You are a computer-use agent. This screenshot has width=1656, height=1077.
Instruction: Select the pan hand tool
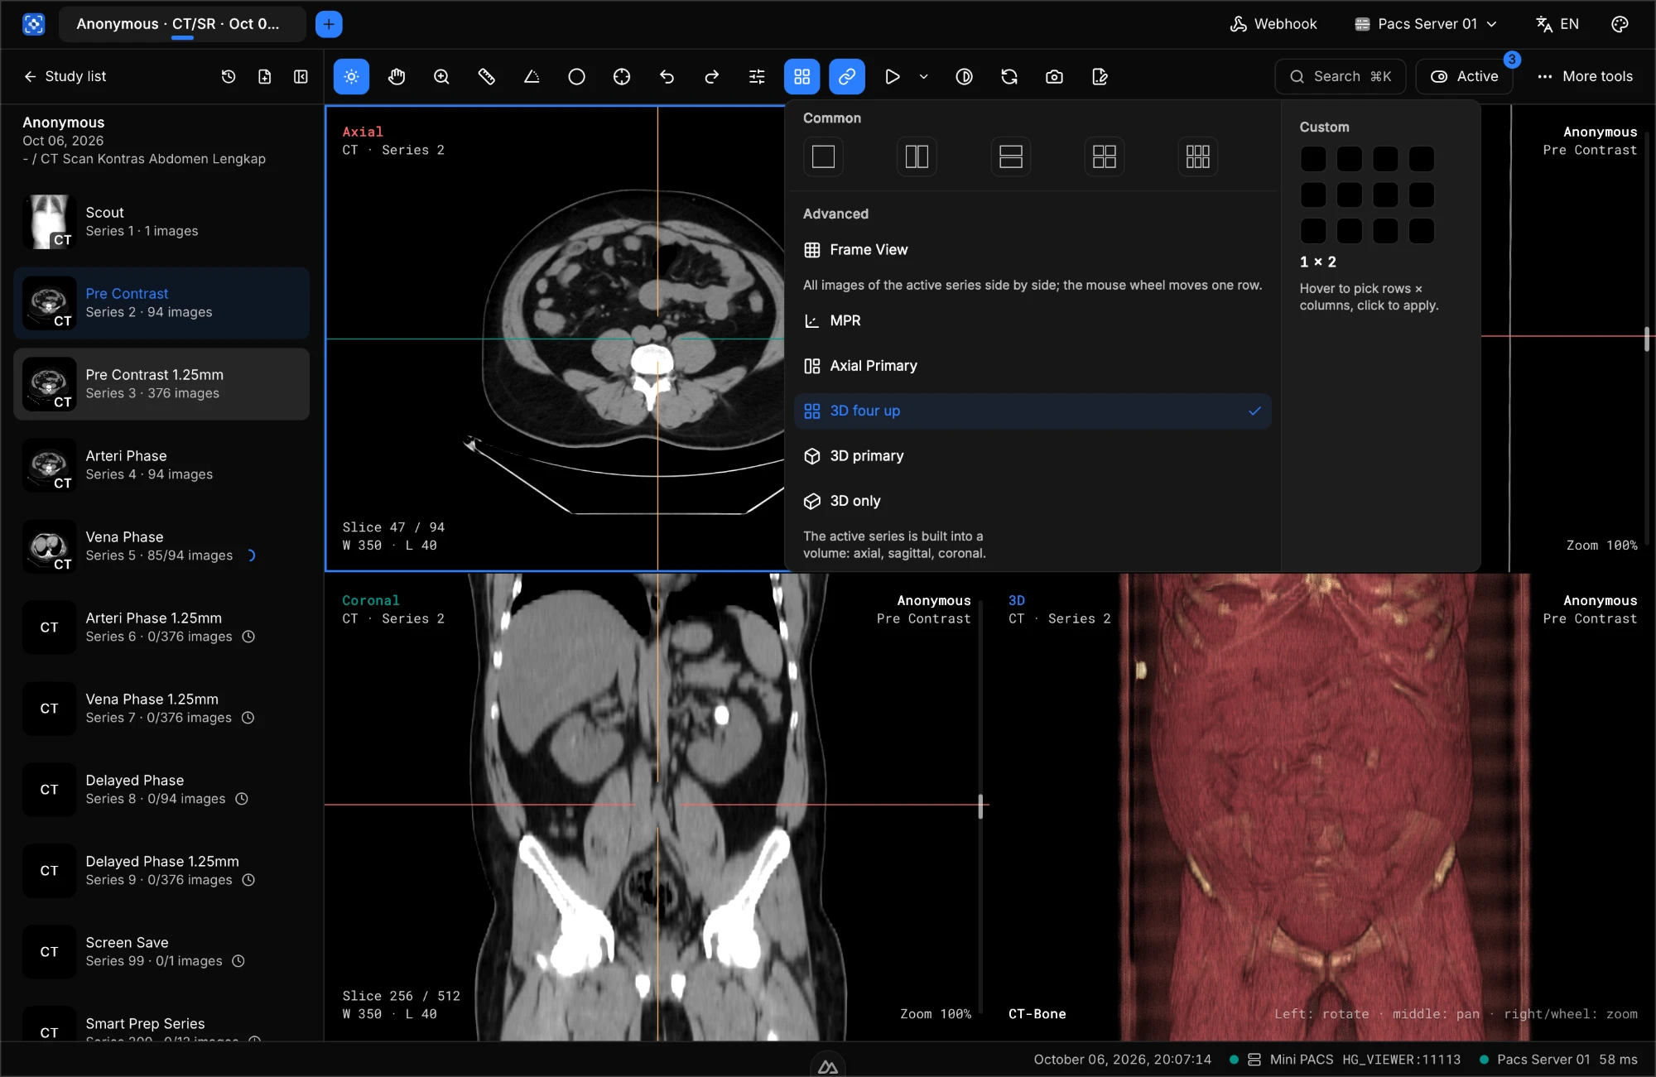(397, 77)
